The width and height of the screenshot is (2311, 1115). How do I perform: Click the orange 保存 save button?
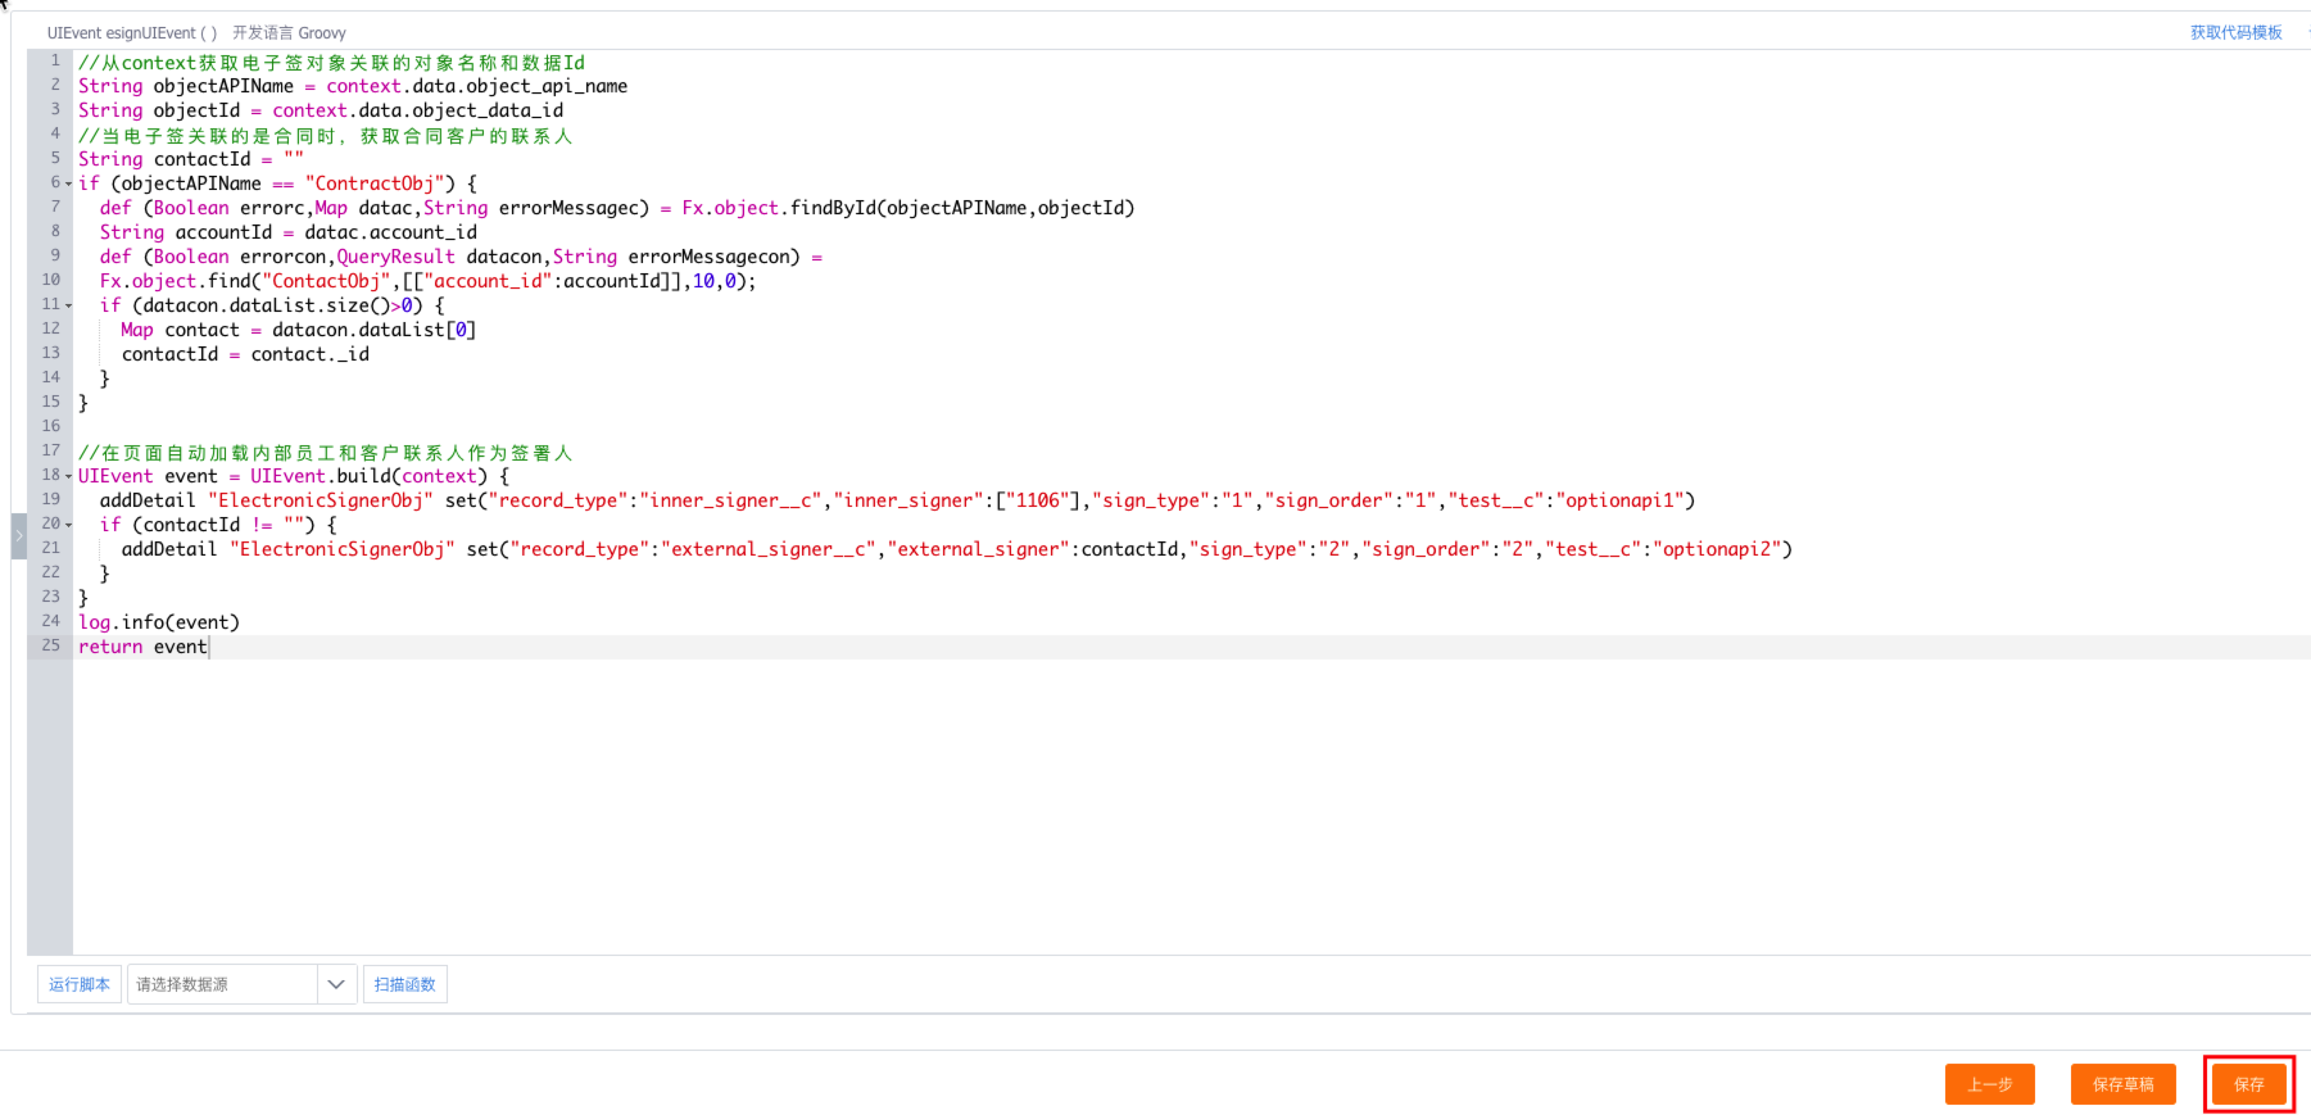pyautogui.click(x=2248, y=1084)
